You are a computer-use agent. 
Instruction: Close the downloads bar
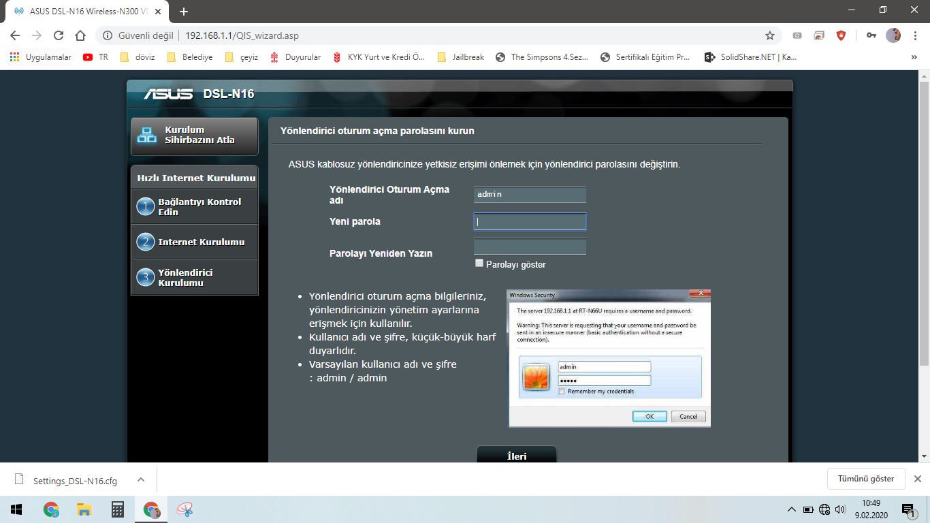tap(917, 479)
